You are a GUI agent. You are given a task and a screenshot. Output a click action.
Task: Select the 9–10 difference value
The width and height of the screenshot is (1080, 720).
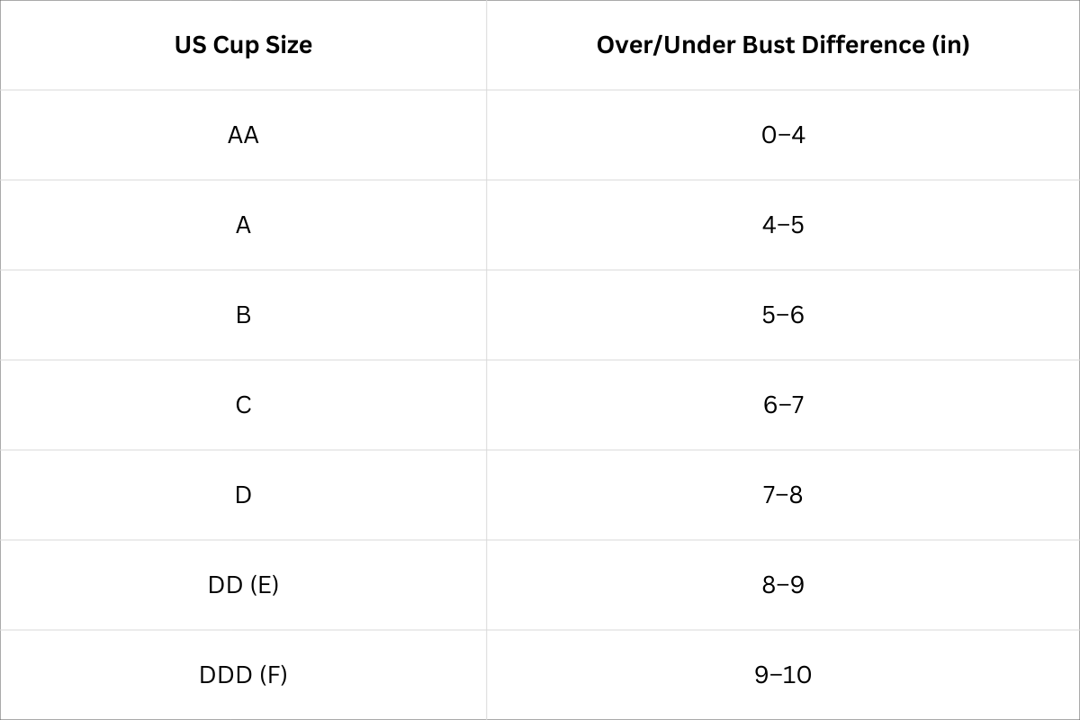[783, 675]
